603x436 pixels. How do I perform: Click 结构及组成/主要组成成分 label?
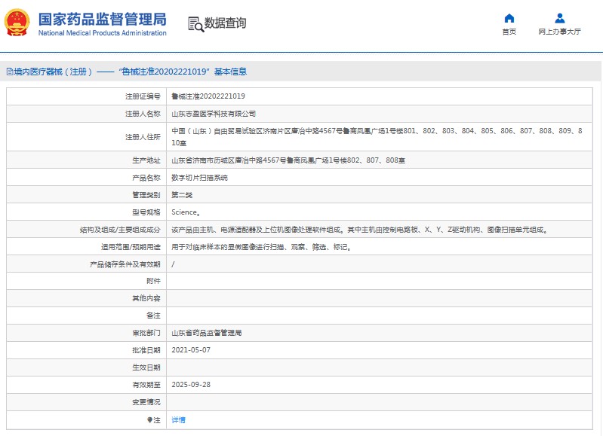click(x=120, y=230)
